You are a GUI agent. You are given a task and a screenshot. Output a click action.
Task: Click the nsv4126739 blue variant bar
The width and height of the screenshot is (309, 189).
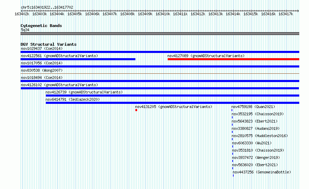point(173,96)
